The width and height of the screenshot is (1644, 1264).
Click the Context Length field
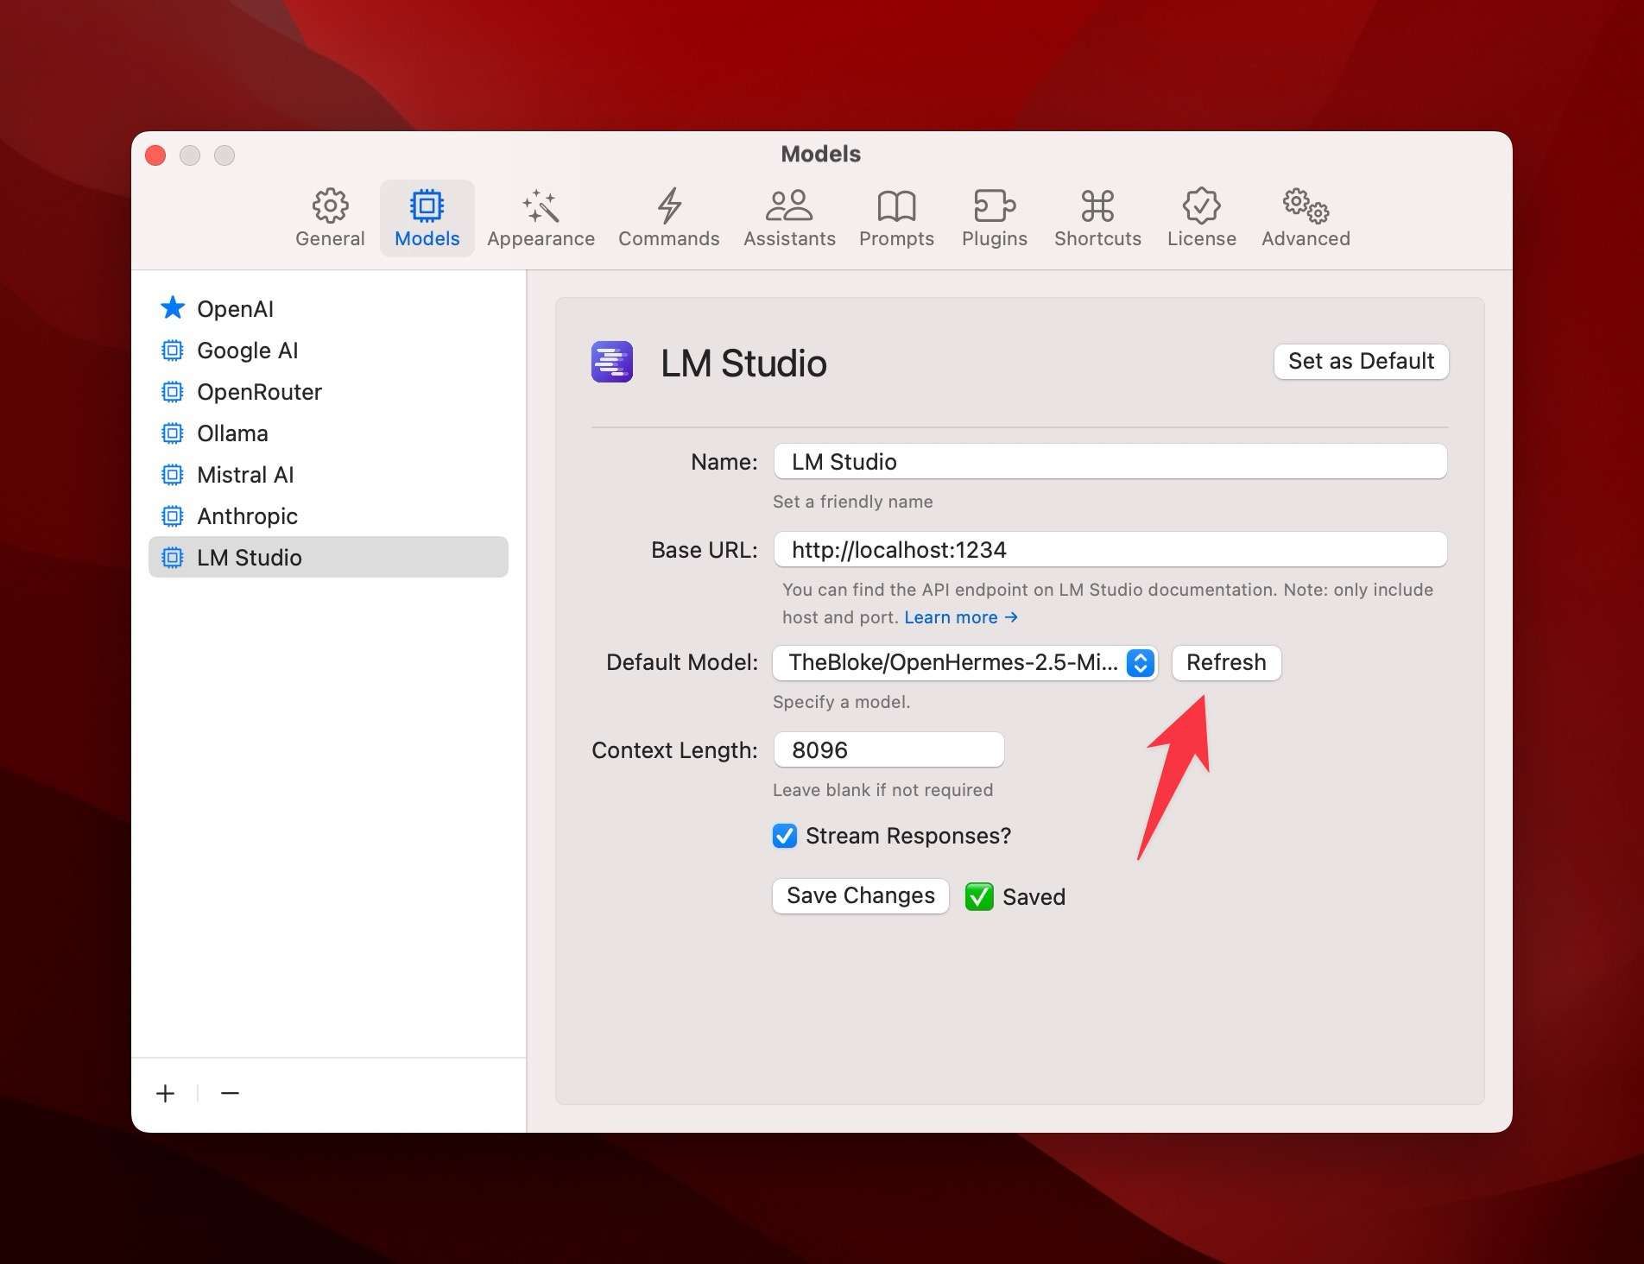click(888, 749)
